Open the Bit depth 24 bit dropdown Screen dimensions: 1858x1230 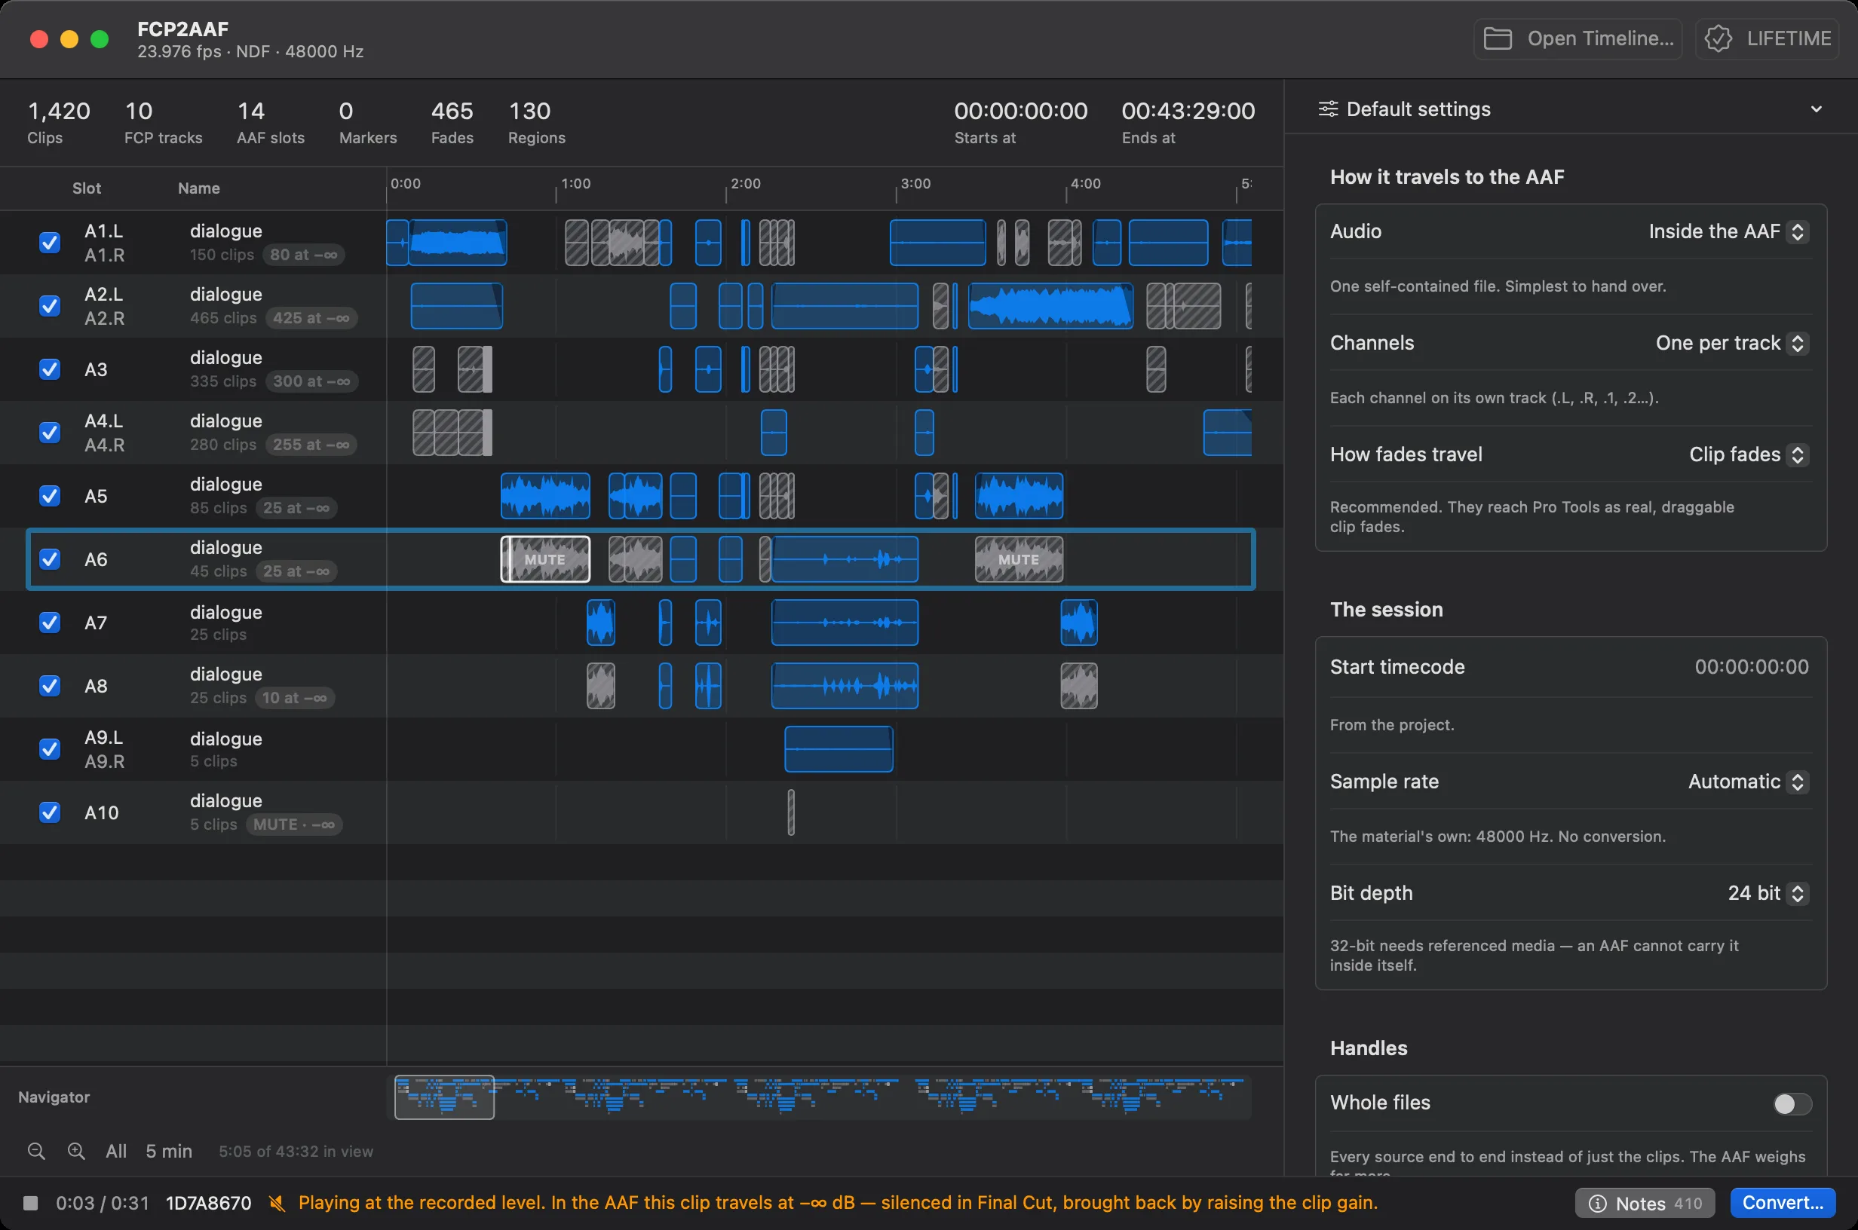coord(1768,892)
